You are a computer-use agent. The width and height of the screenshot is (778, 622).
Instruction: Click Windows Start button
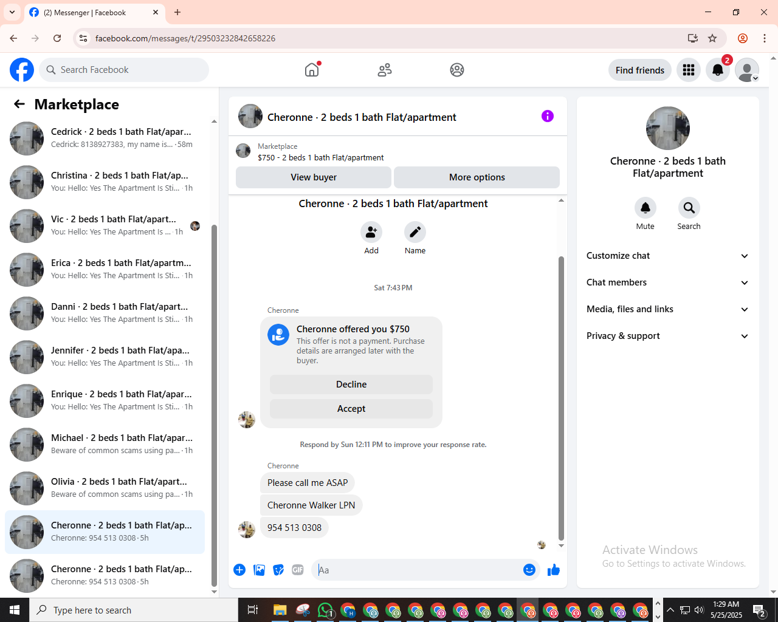[x=15, y=610]
